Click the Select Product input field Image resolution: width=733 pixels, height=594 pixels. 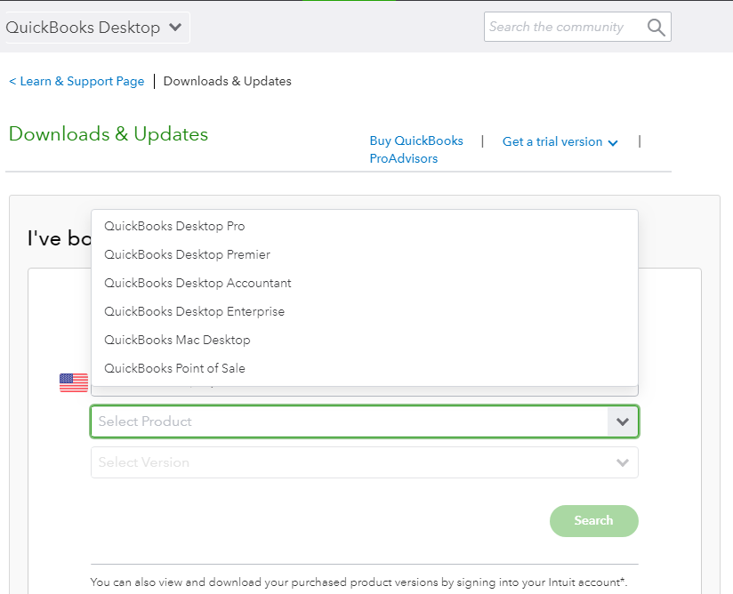point(347,421)
